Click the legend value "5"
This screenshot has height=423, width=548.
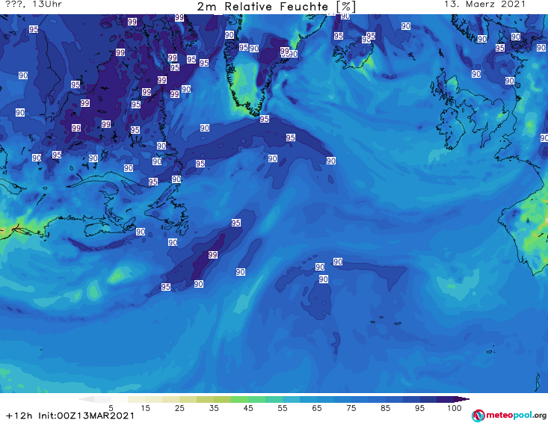click(111, 408)
